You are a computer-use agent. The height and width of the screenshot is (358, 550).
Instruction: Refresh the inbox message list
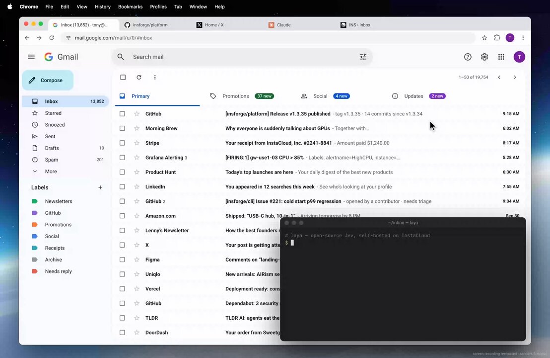point(139,77)
